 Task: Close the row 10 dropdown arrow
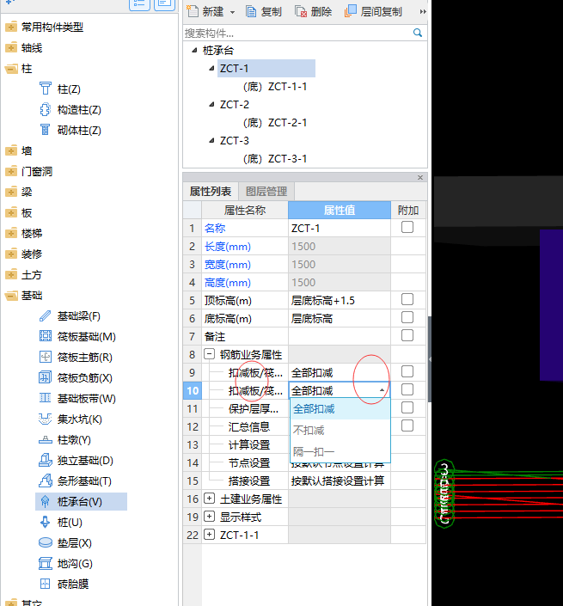click(x=382, y=390)
